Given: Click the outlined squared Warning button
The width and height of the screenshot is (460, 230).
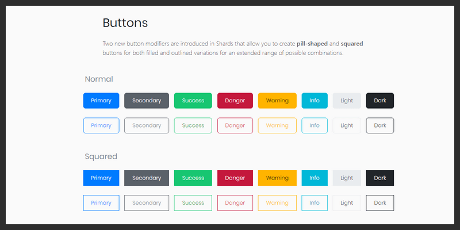Looking at the screenshot, I should coord(277,203).
